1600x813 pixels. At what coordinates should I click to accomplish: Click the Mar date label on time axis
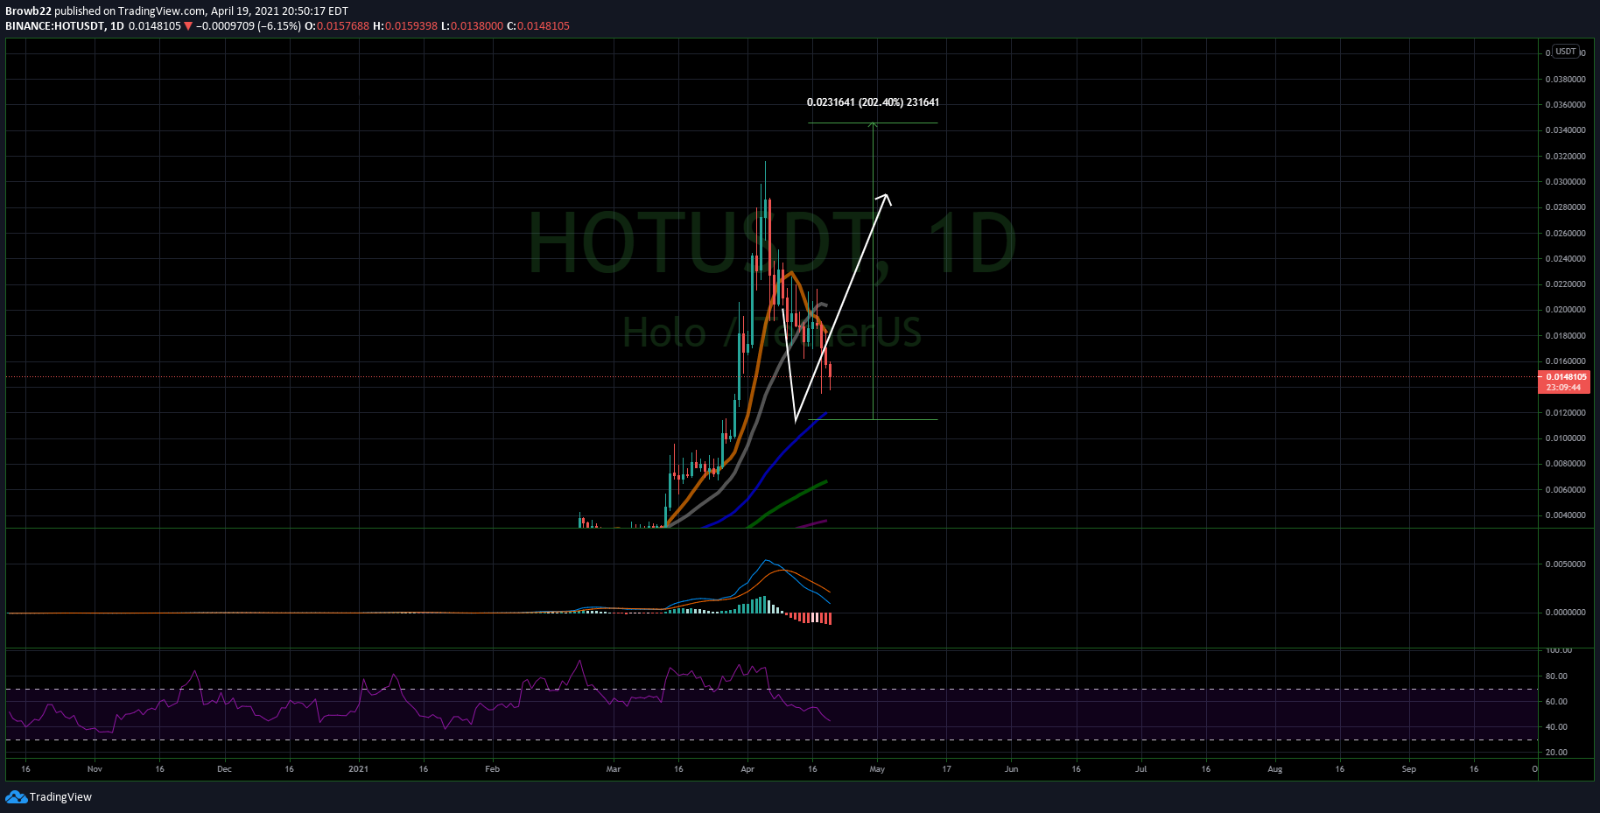click(x=614, y=769)
